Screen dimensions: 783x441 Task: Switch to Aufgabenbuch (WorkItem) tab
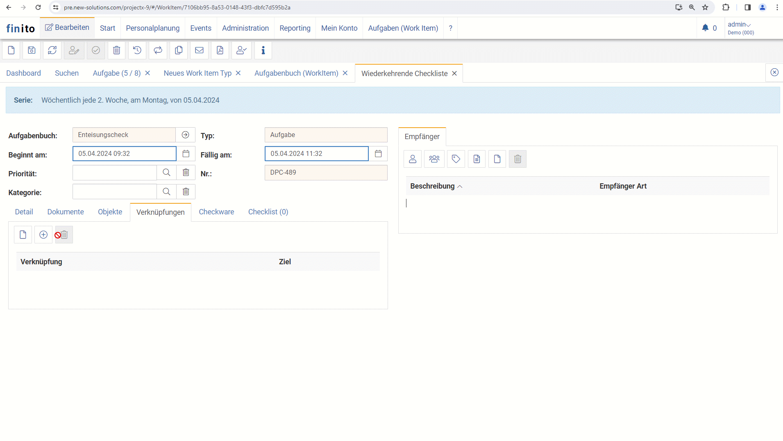296,73
